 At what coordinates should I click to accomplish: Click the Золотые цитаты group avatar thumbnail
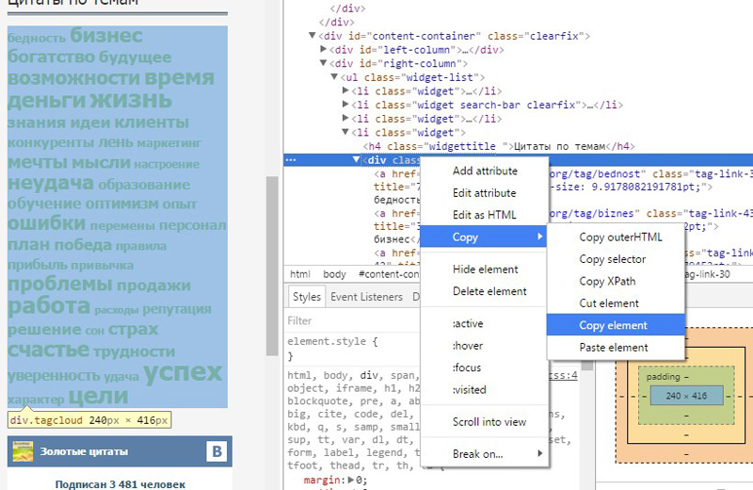(22, 452)
